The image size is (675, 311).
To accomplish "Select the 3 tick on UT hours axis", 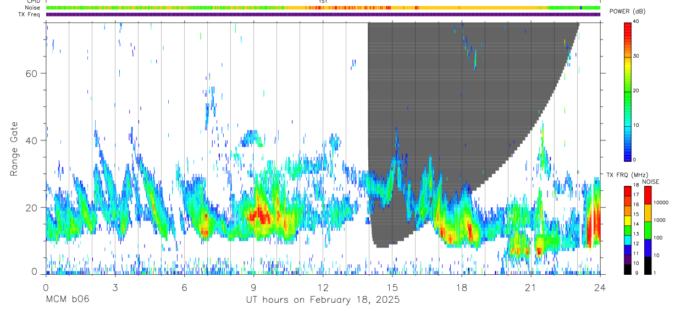I will [x=115, y=287].
